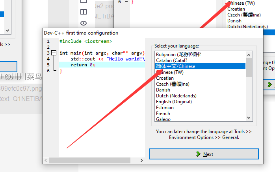This screenshot has height=172, width=275.
Task: Click the Next button in the configuration dialog
Action: click(x=204, y=154)
